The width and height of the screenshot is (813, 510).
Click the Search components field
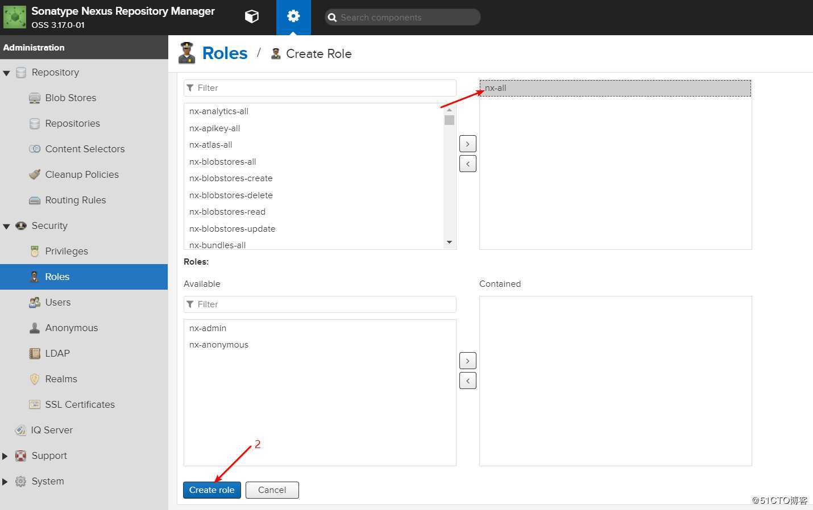(403, 17)
